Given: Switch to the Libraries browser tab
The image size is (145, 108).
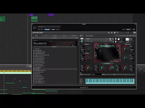Looking at the screenshot, I should pyautogui.click(x=37, y=36).
